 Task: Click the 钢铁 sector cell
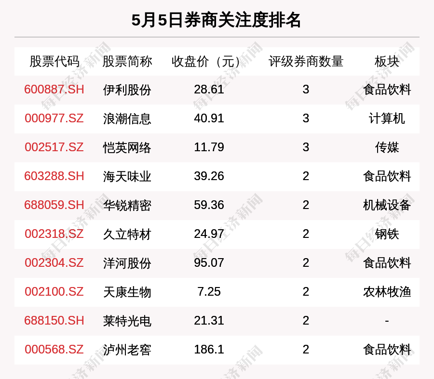387,235
